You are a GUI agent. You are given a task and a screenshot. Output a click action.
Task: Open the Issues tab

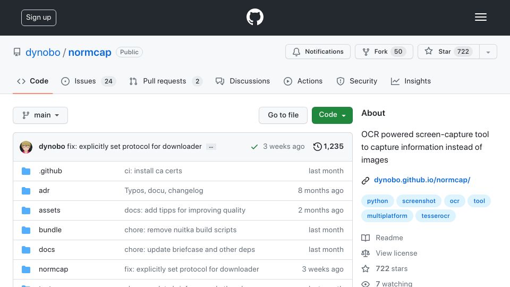click(x=89, y=81)
